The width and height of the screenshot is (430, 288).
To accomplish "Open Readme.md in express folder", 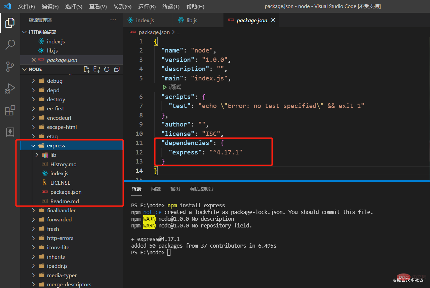I will [x=71, y=201].
